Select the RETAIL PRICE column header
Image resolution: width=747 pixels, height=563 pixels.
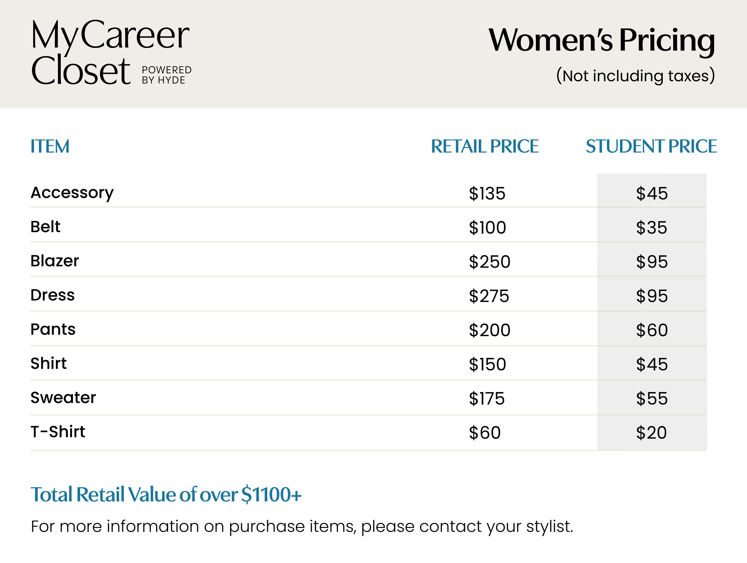tap(485, 146)
